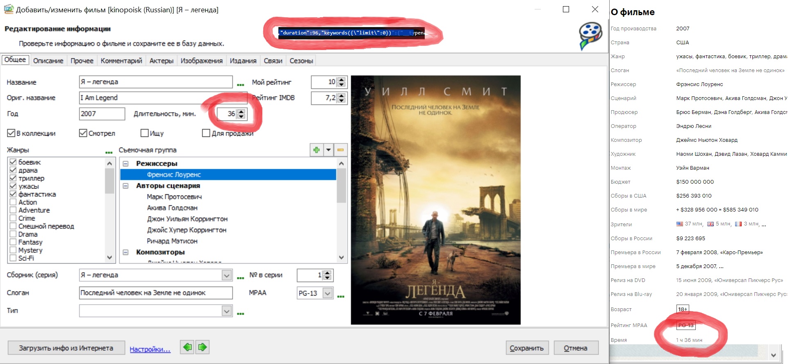Click the Отмена button
Screen dimensions: 788x364
coord(576,348)
